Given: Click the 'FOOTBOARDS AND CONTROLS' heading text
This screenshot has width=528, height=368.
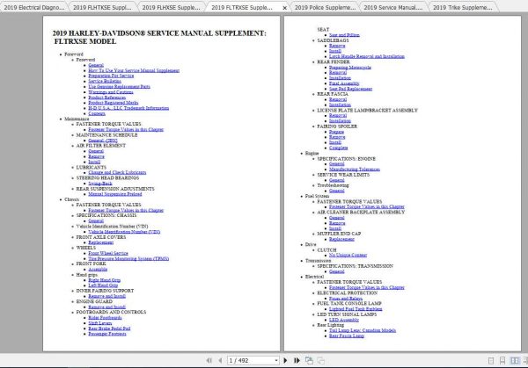Looking at the screenshot, I should tap(111, 312).
